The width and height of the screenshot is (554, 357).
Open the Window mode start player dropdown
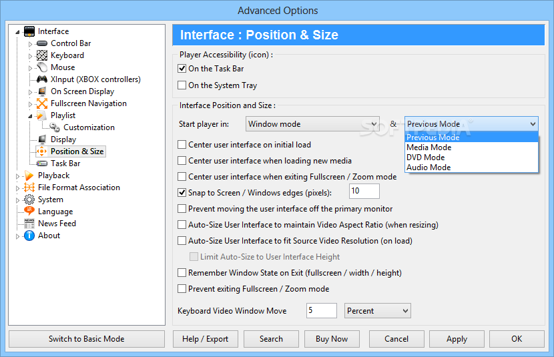tap(312, 124)
